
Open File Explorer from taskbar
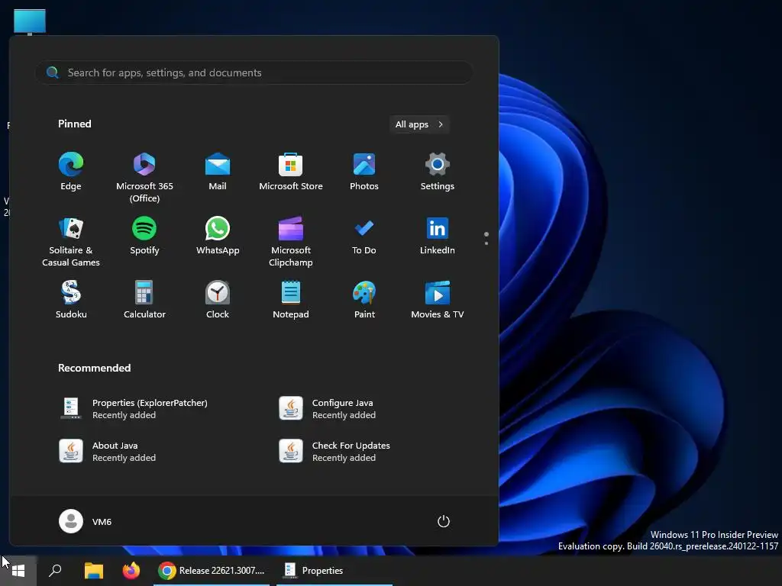[93, 571]
